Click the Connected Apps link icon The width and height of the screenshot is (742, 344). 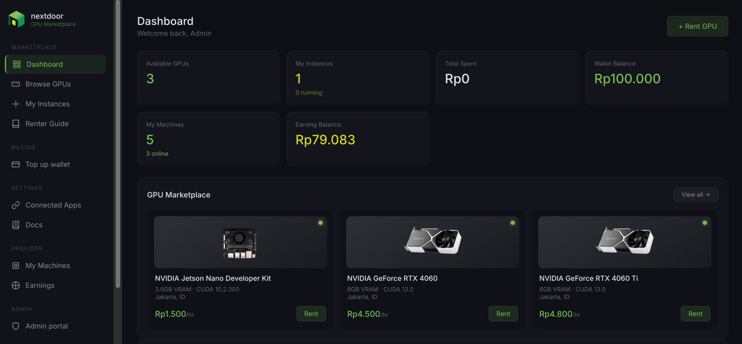tap(16, 205)
